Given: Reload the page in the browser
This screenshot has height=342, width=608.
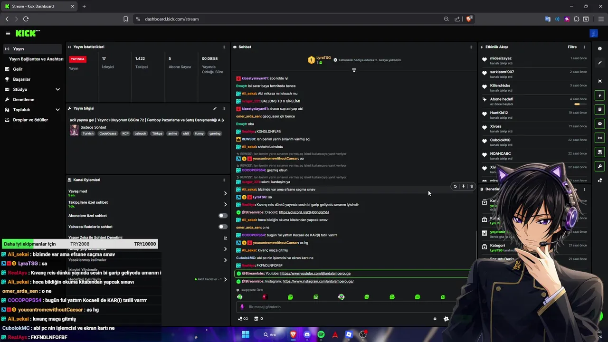Looking at the screenshot, I should click(26, 19).
